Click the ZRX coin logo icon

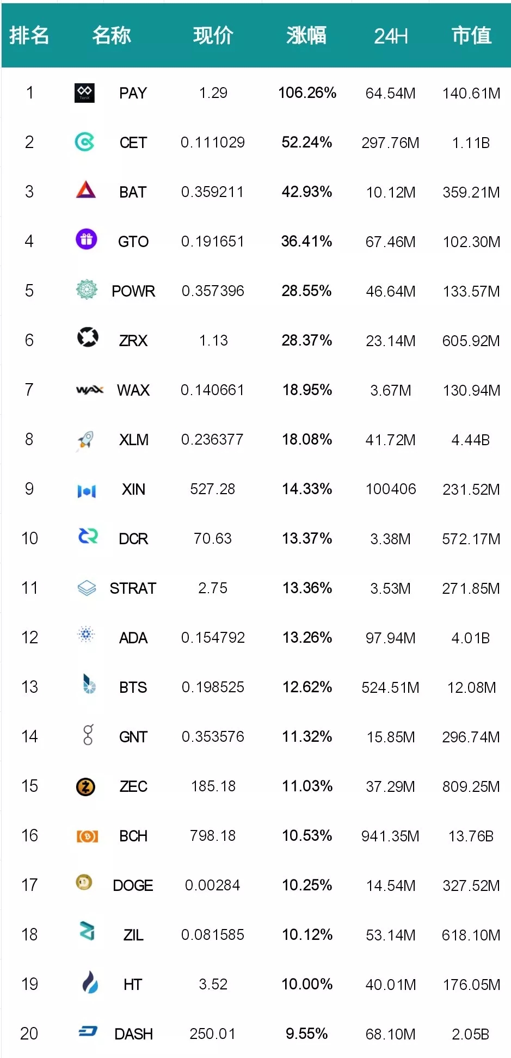[88, 337]
